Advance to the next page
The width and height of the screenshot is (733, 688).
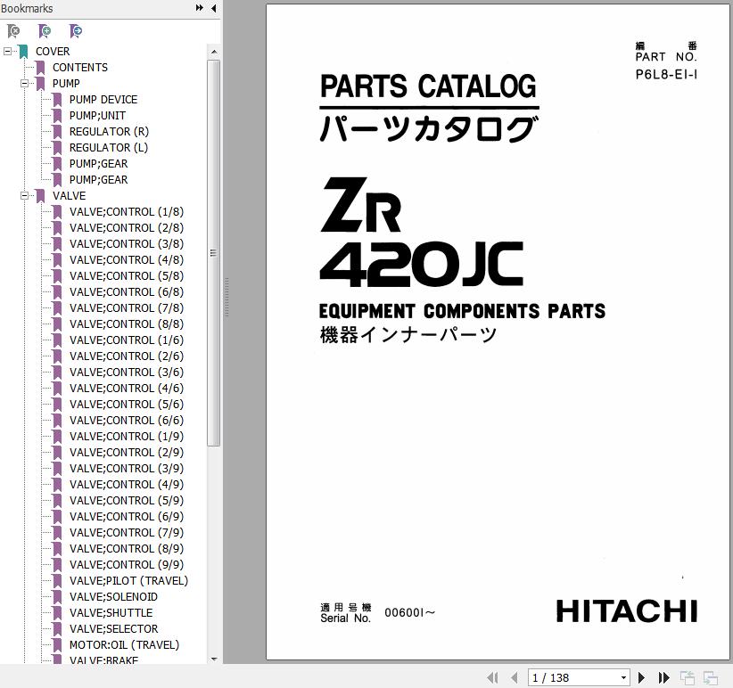642,677
